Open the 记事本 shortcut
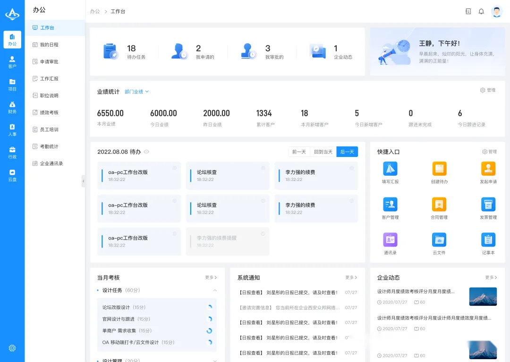The width and height of the screenshot is (510, 362). click(488, 239)
